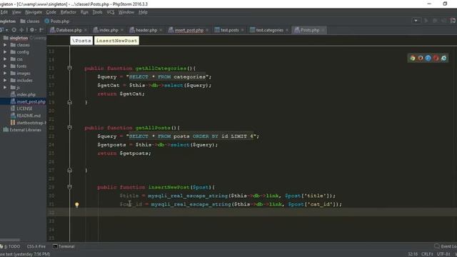The width and height of the screenshot is (457, 257).
Task: Open the Terminal tool window
Action: pyautogui.click(x=64, y=246)
